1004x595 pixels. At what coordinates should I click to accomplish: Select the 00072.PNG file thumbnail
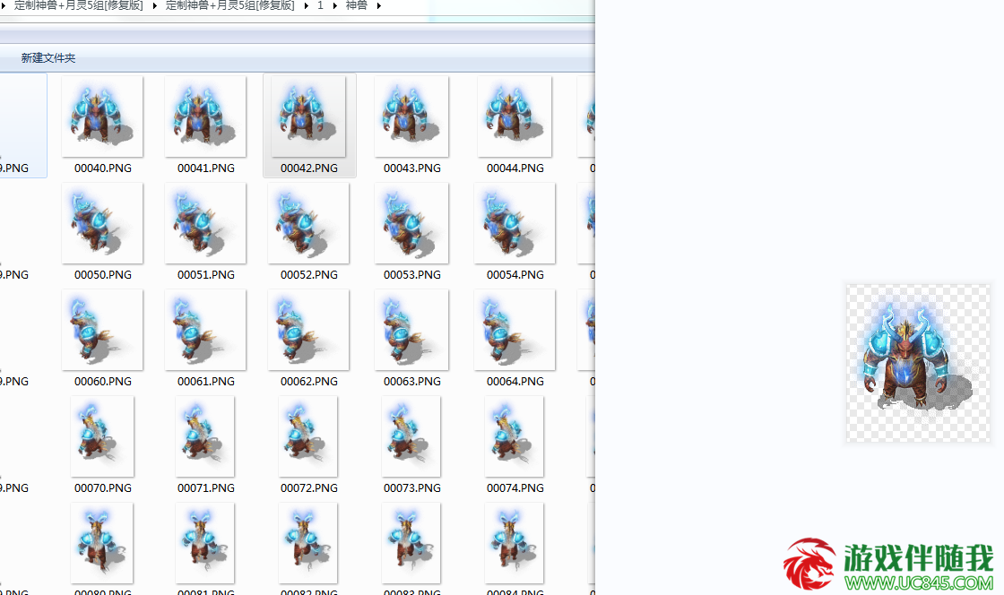click(308, 436)
